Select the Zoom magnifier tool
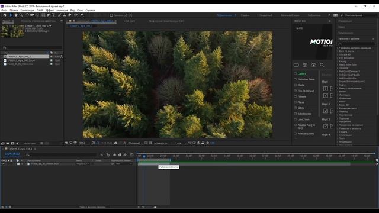Screen dimensions: 379x213 coord(21,15)
